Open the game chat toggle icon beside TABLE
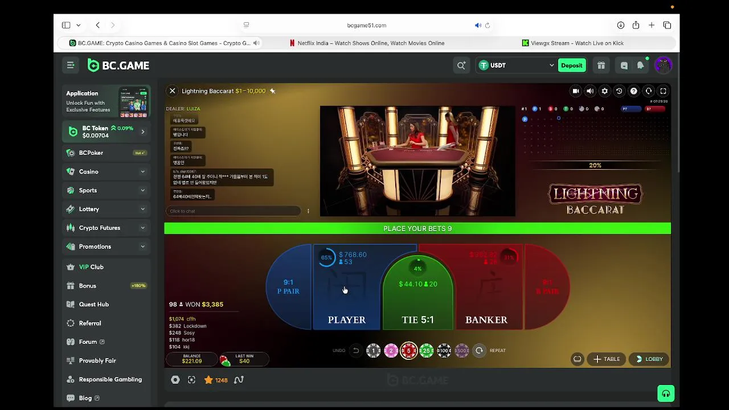 [578, 359]
